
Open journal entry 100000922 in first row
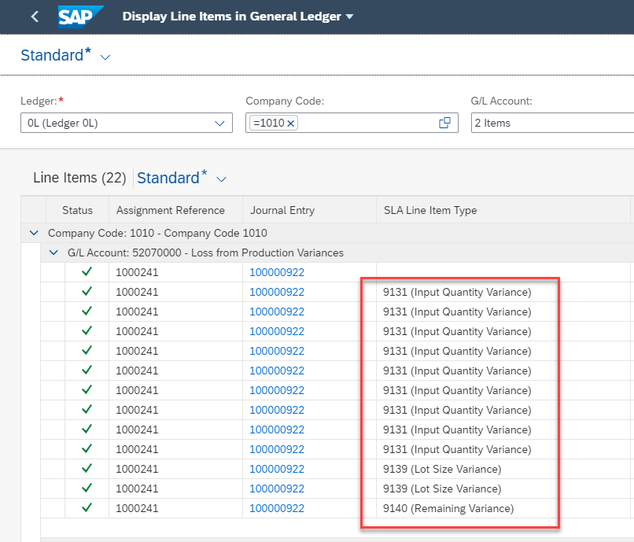277,272
